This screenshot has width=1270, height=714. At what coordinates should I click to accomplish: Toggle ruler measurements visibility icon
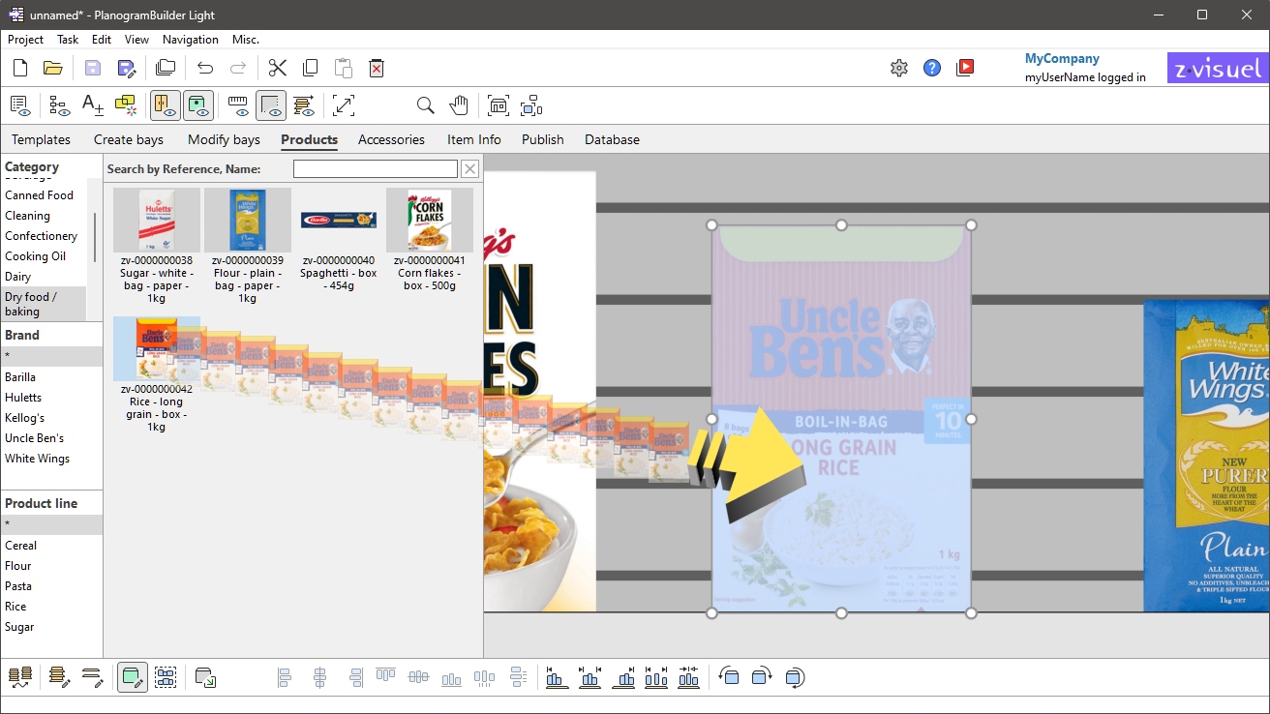click(x=238, y=105)
